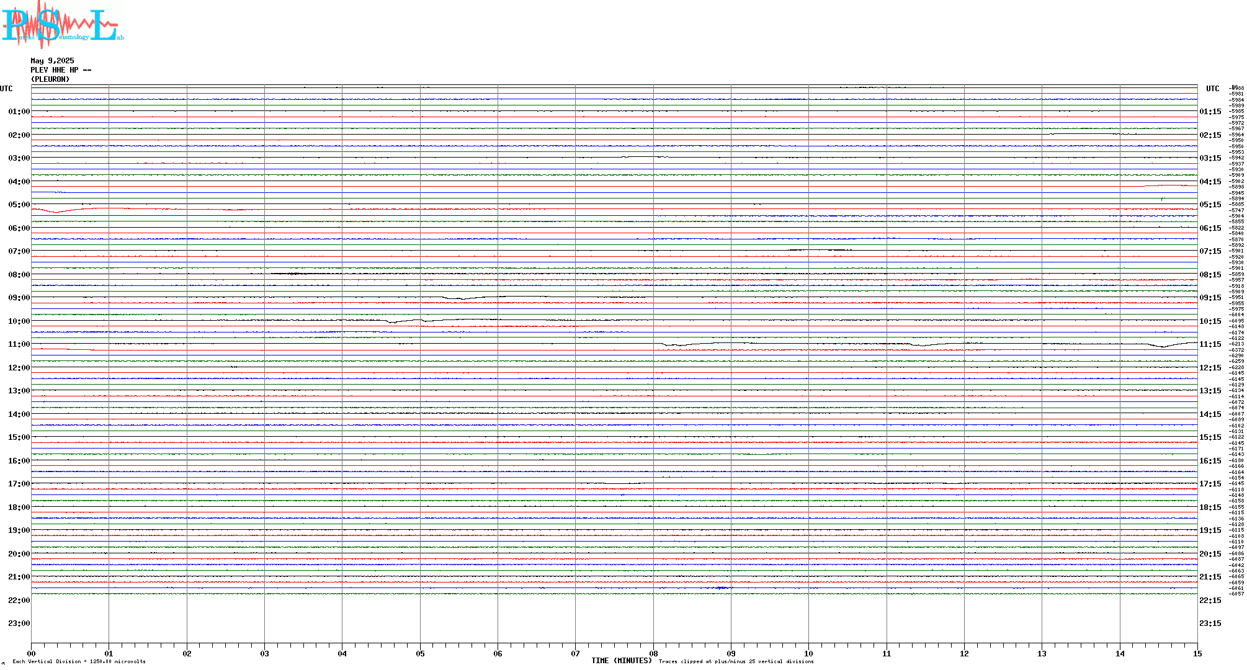1247x670 pixels.
Task: Click the 23:15 time label
Action: point(1210,623)
